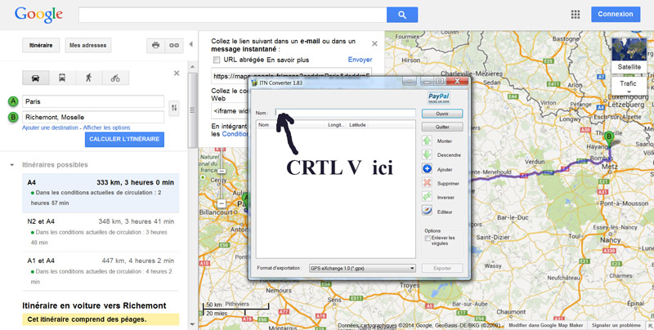Viewport: 654px width, 330px height.
Task: Click the left panel scroll-down arrow
Action: tap(192, 323)
